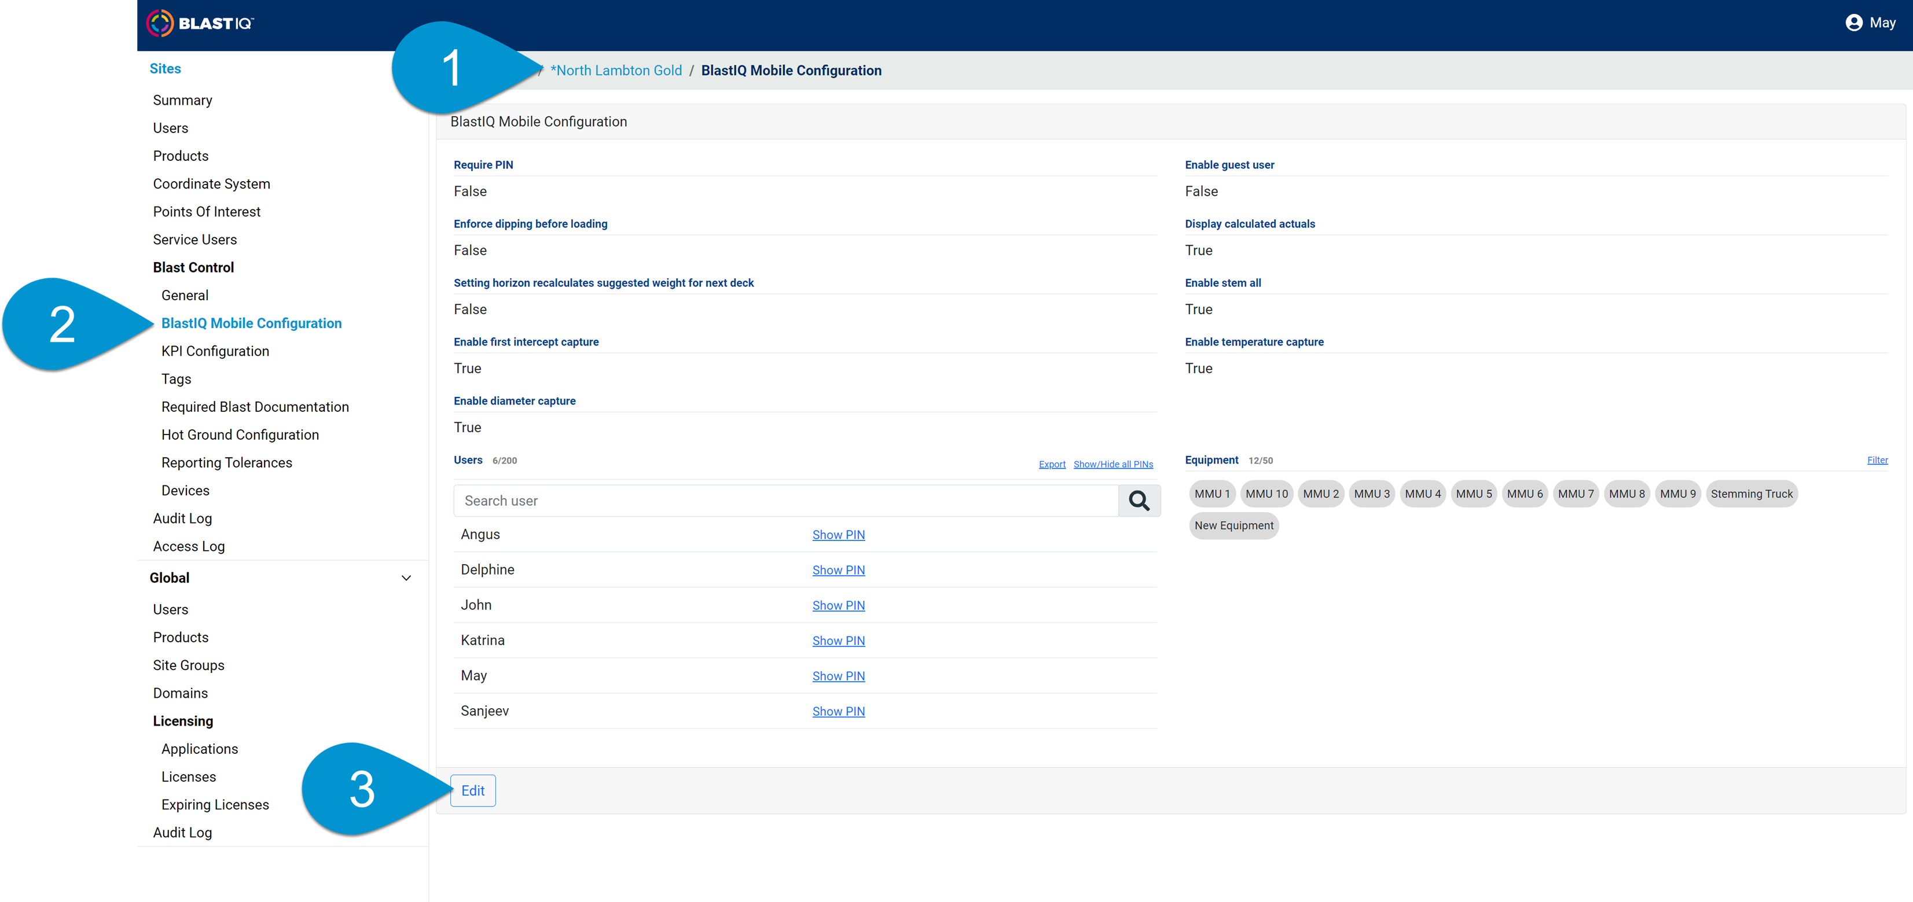The image size is (1913, 902).
Task: Open the Blast Control section
Action: 193,267
